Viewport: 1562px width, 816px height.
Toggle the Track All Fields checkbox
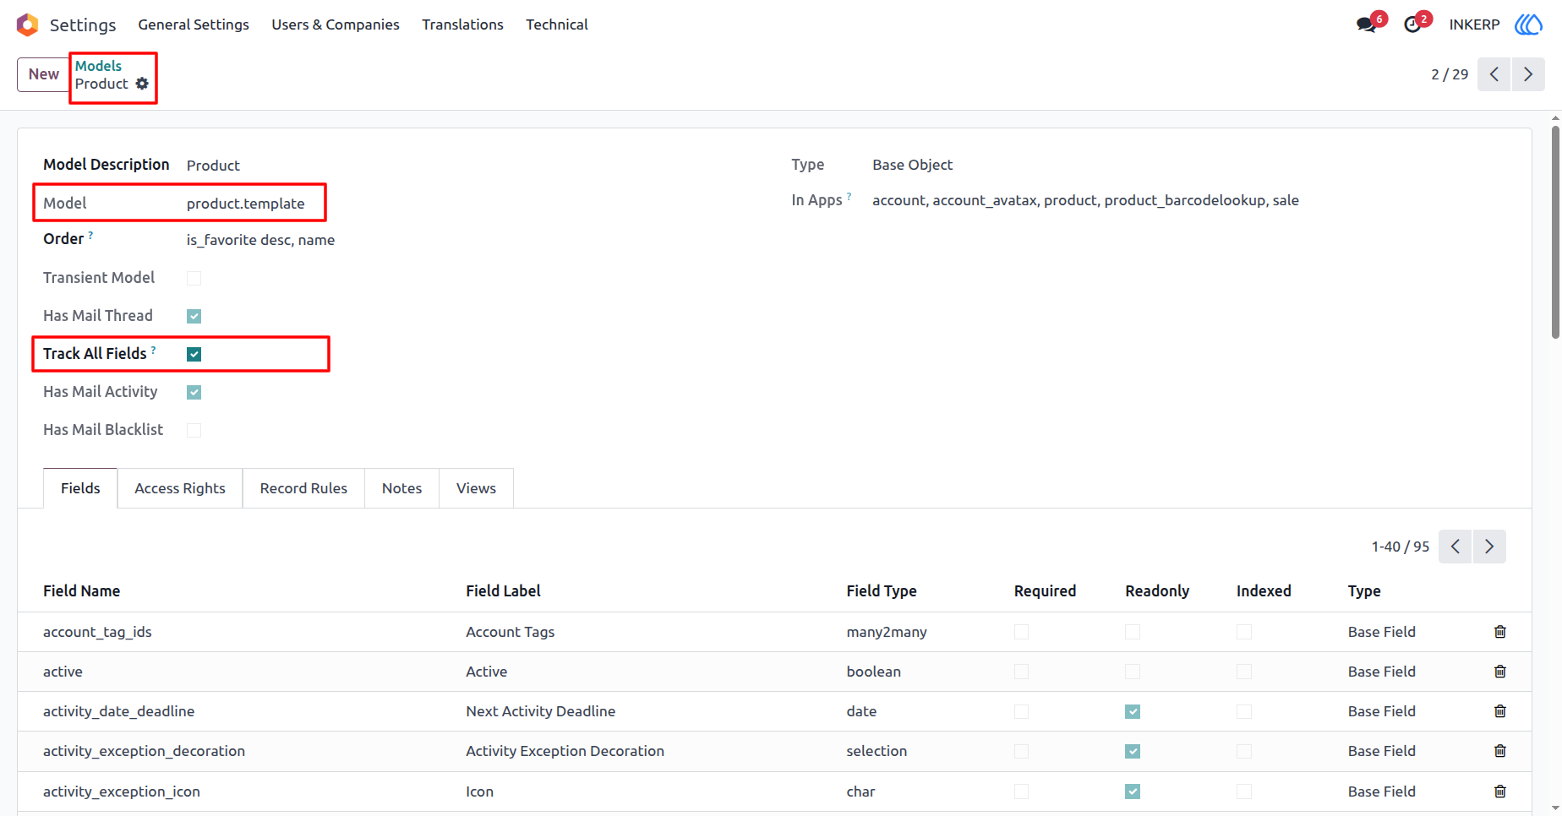pyautogui.click(x=194, y=354)
